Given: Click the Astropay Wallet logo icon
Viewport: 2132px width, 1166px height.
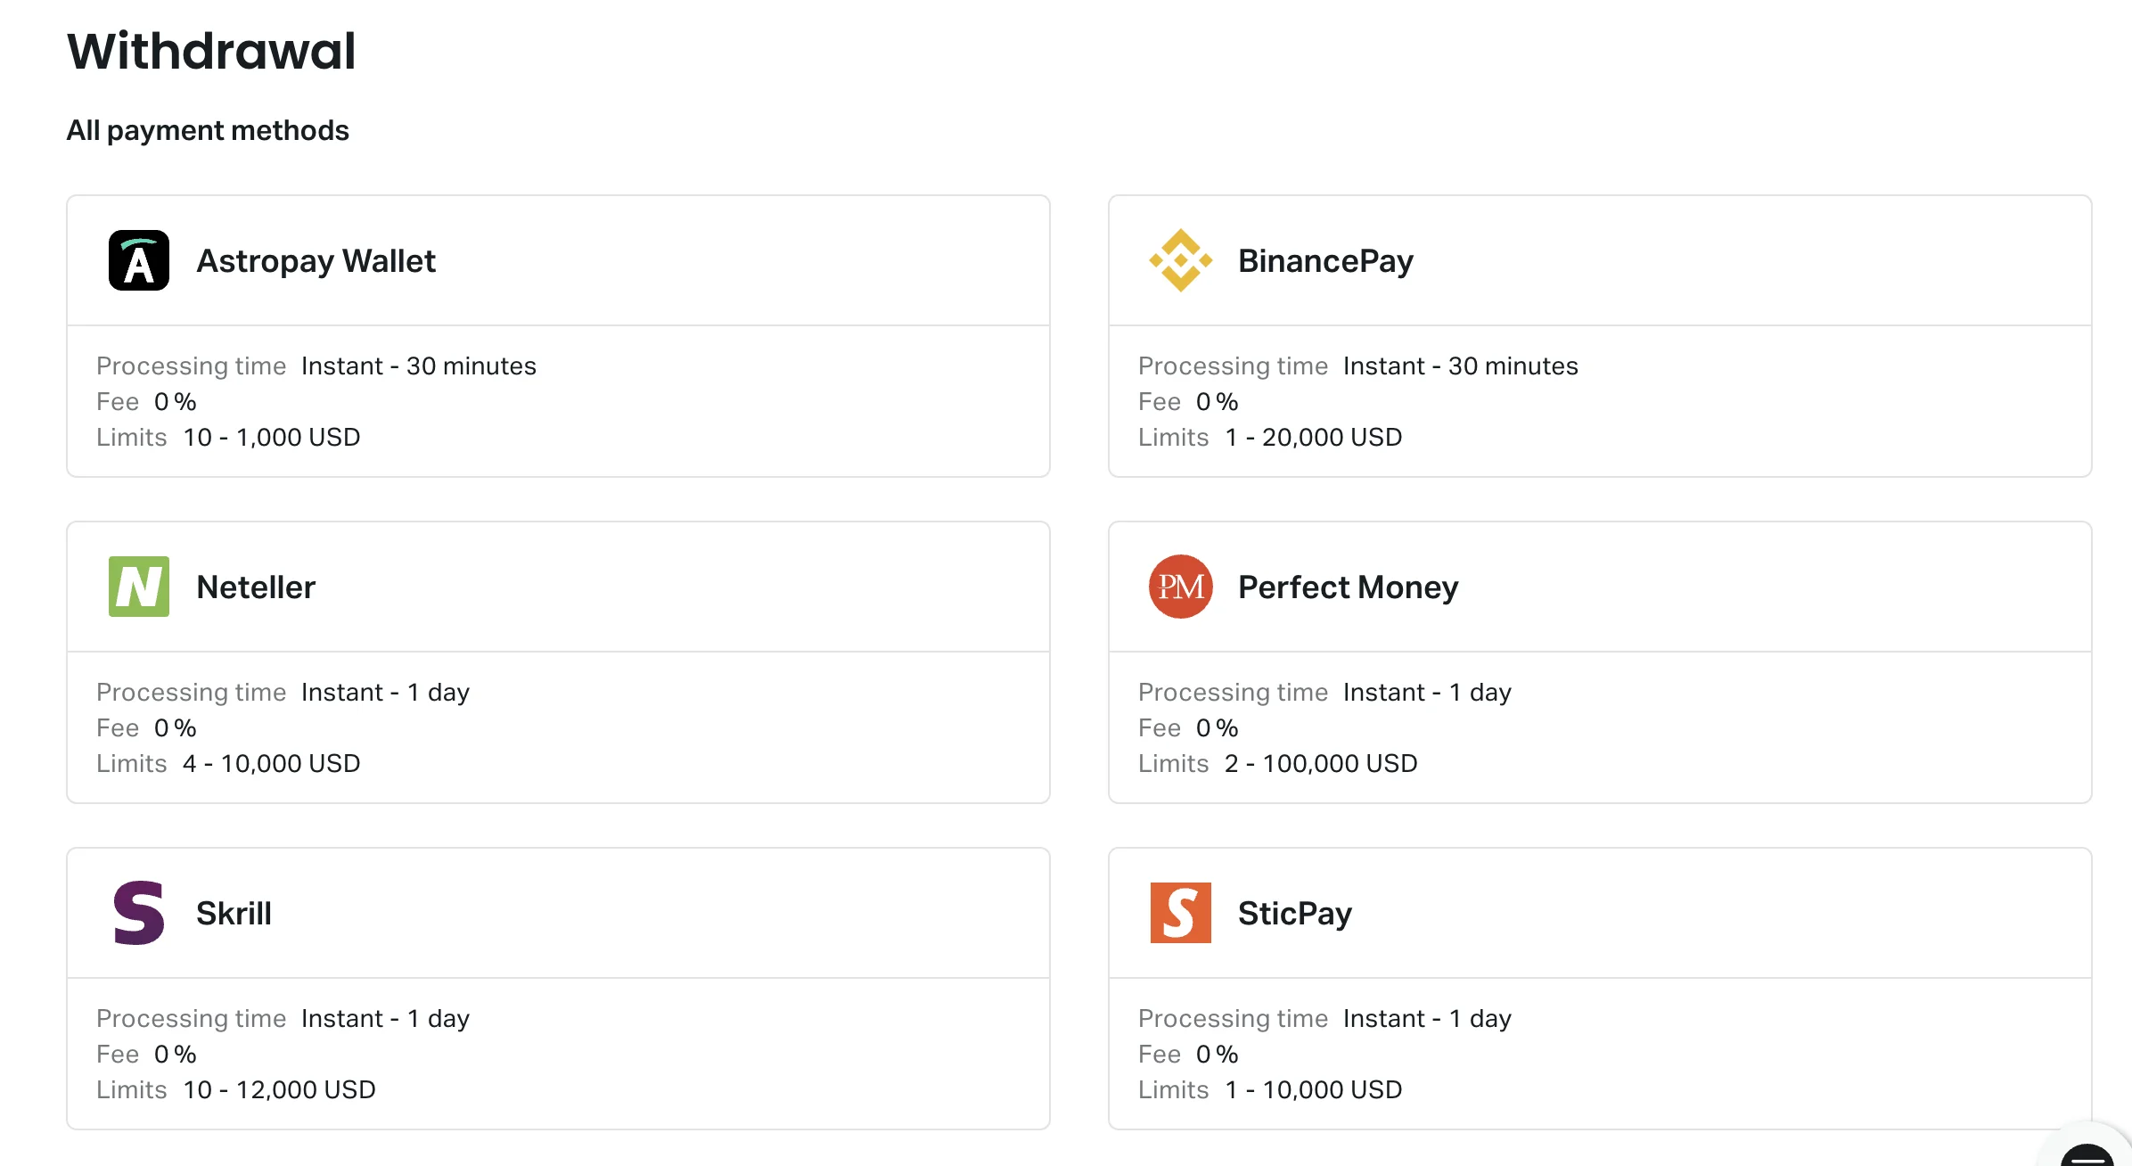Looking at the screenshot, I should pyautogui.click(x=138, y=260).
